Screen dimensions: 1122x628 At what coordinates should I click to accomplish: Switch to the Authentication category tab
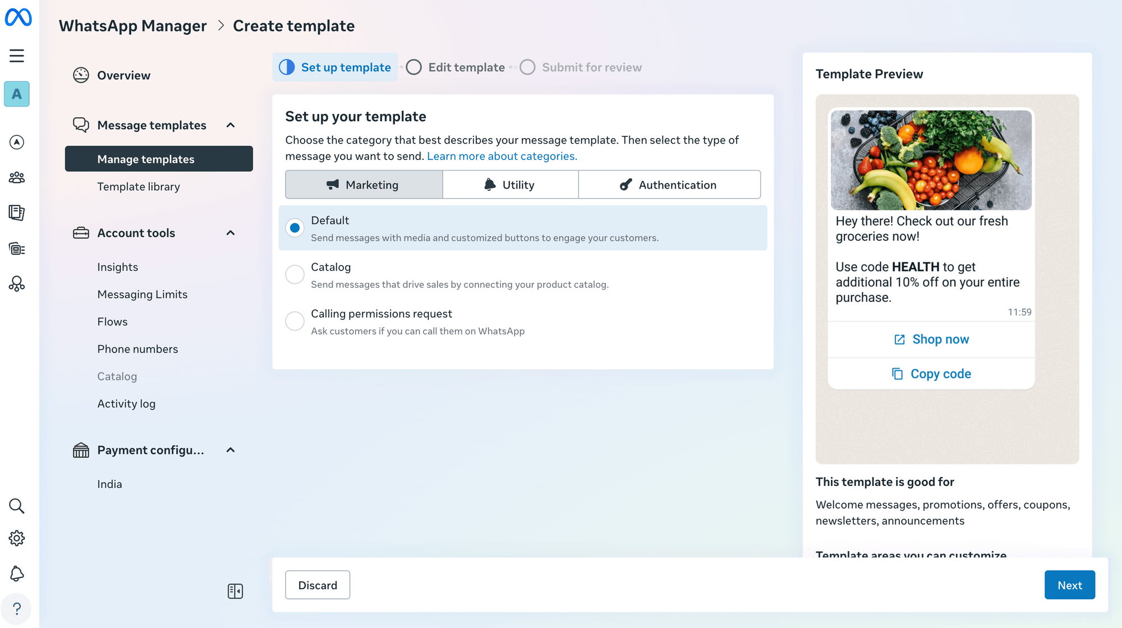click(x=669, y=184)
